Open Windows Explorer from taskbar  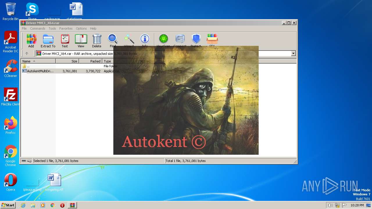(x=33, y=205)
